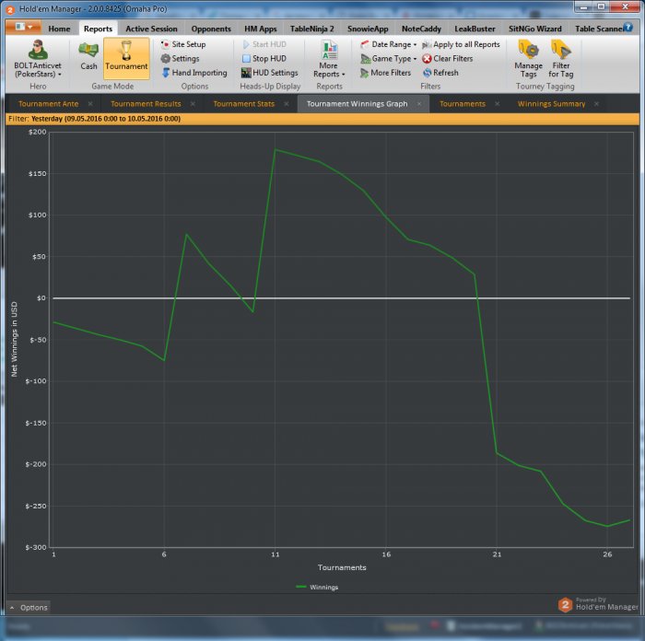Open Manage Tags tool
Viewport: 645px width, 641px height.
click(528, 57)
